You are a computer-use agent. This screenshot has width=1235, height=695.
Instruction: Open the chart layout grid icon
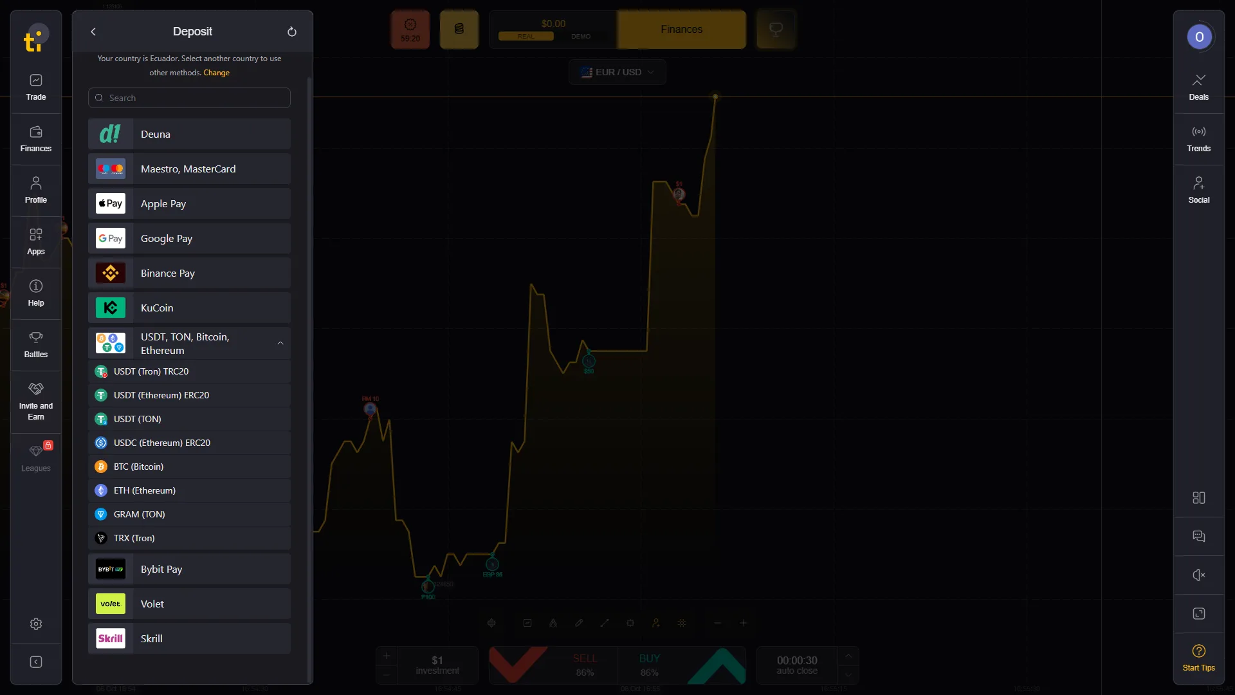click(x=1199, y=497)
